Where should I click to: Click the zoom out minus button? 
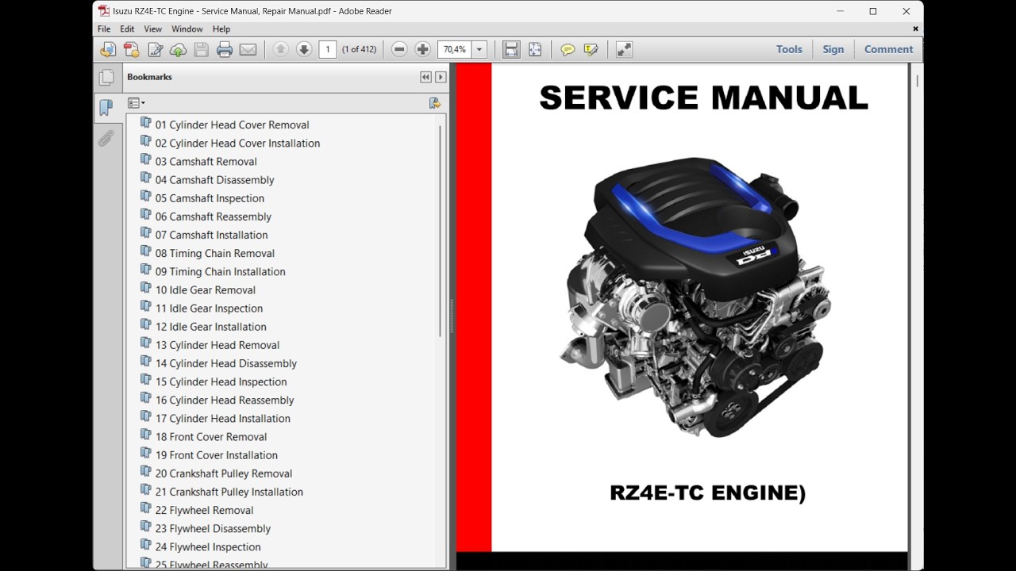click(399, 49)
